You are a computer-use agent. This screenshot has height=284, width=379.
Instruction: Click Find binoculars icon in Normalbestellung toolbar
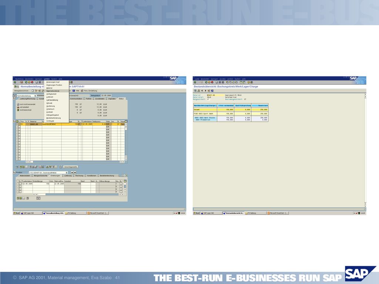point(40,82)
